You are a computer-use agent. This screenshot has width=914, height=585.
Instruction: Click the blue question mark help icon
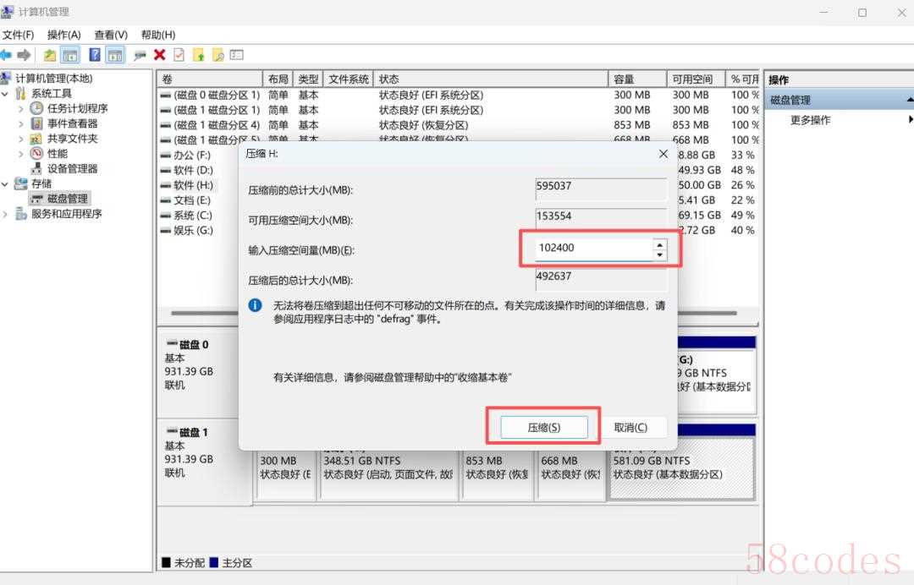[x=94, y=55]
